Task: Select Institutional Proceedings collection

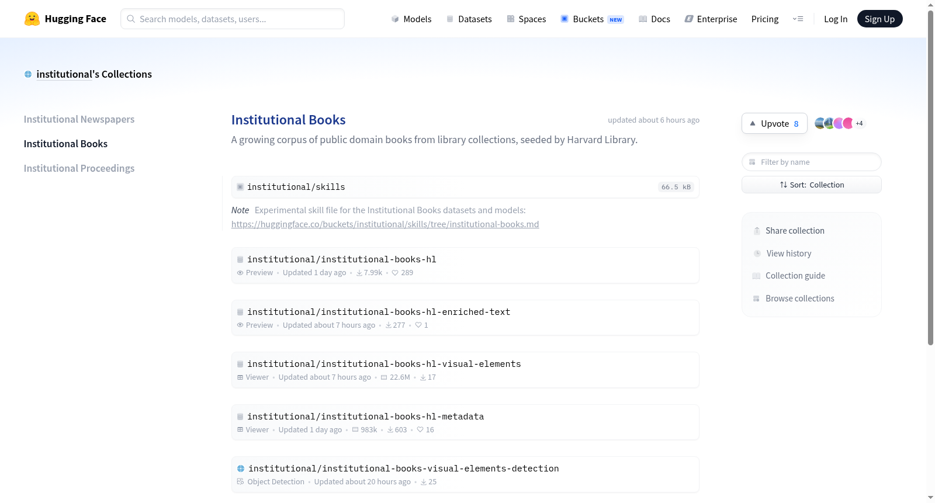Action: click(x=79, y=168)
